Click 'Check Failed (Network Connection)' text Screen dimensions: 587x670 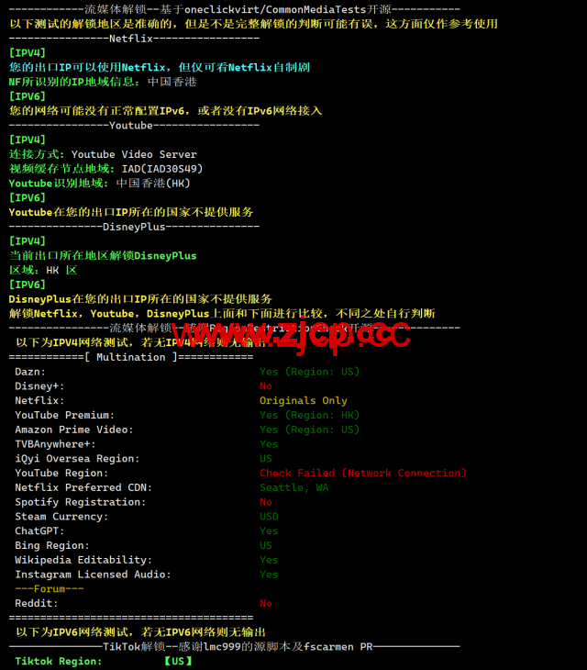pyautogui.click(x=363, y=474)
